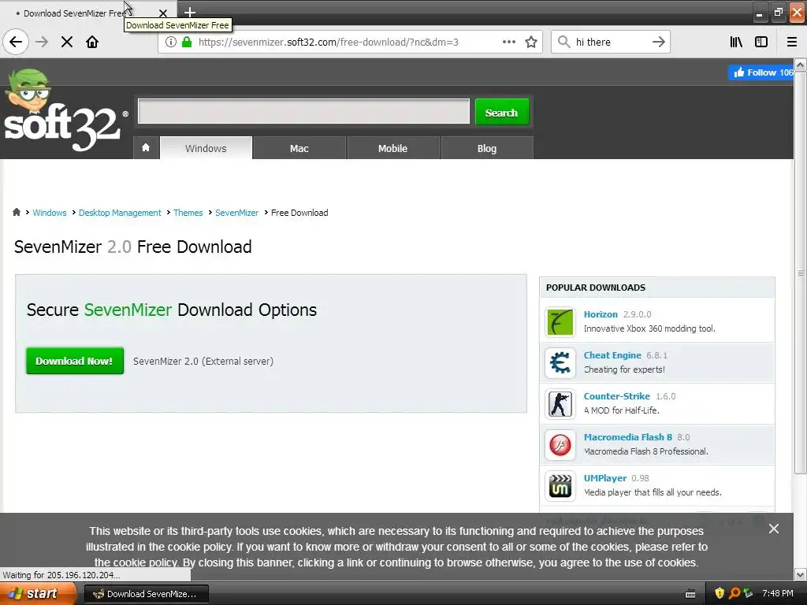Viewport: 807px width, 605px height.
Task: Select the Windows tab
Action: pyautogui.click(x=206, y=148)
